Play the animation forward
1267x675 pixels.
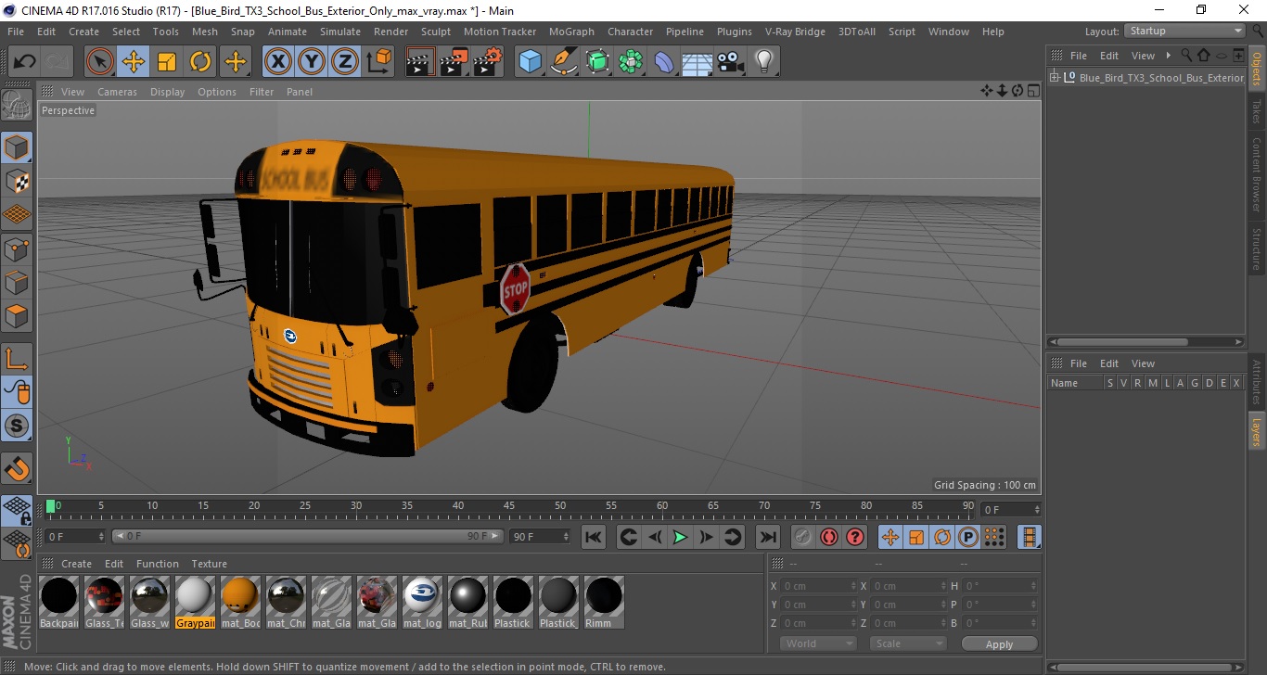tap(680, 537)
